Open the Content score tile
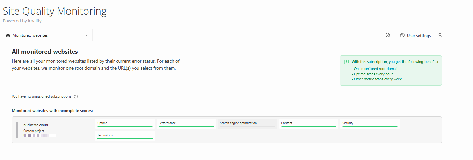This screenshot has height=160, width=473. point(309,123)
